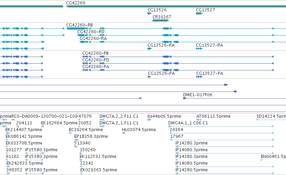Click the teal CR30267 gene bar

(x=161, y=20)
